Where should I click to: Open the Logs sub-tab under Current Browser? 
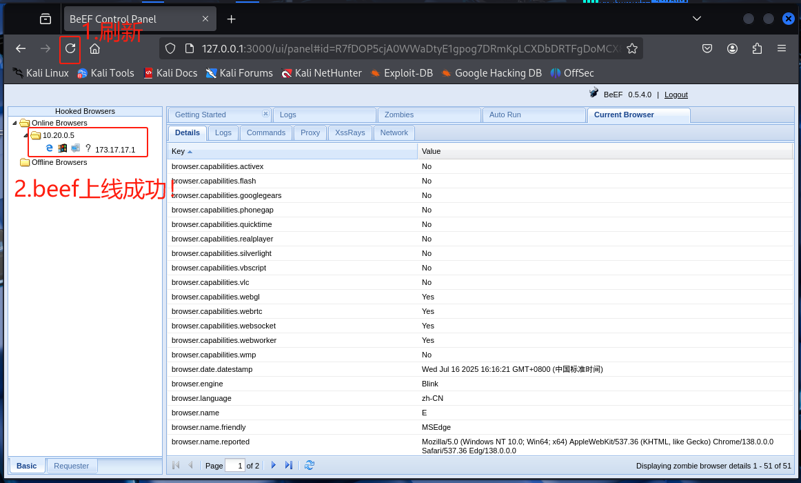pos(223,133)
